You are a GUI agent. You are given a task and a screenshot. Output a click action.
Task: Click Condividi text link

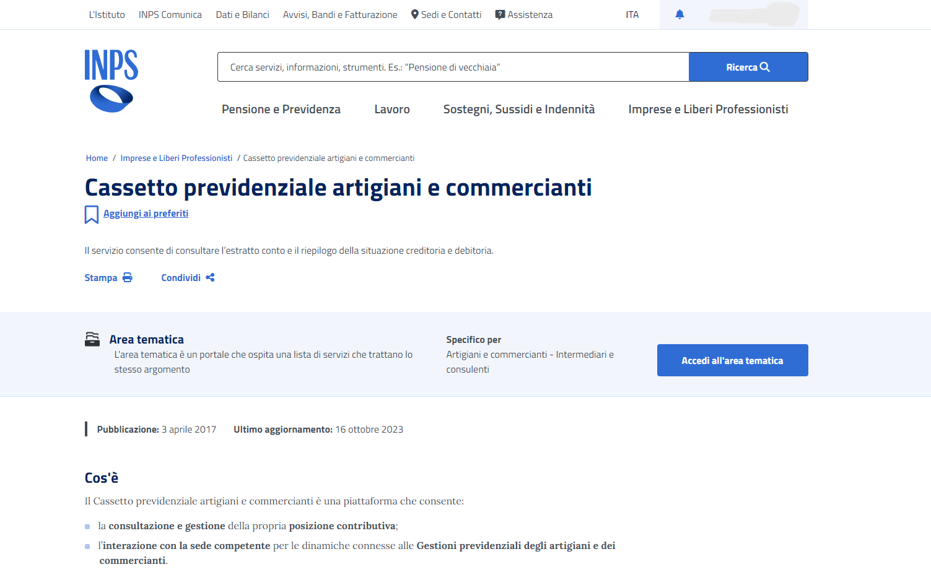181,277
